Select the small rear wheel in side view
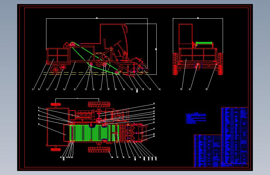The image size is (270, 175). pyautogui.click(x=55, y=69)
